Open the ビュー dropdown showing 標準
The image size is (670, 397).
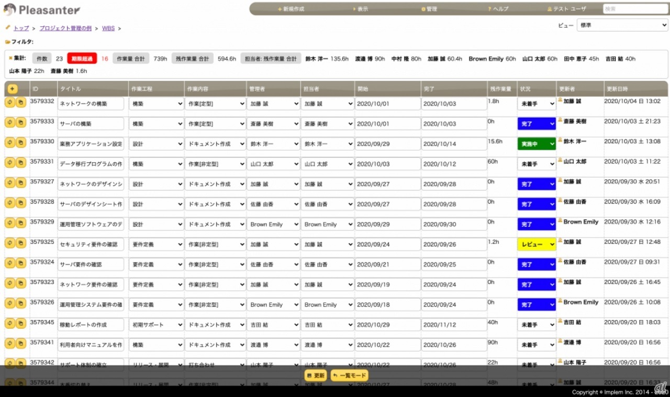pos(622,25)
